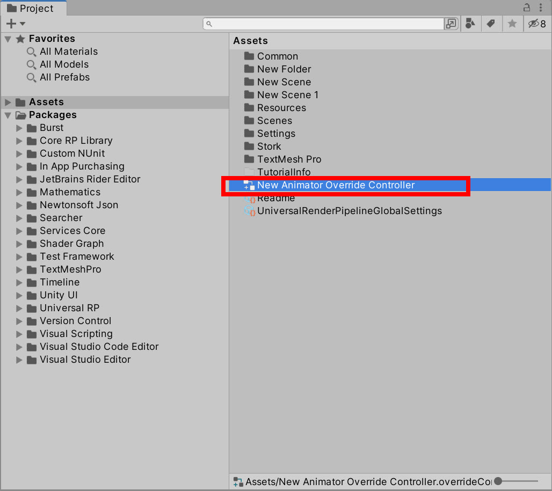Expand the Assets folder in the tree
The image size is (552, 491).
pos(8,102)
